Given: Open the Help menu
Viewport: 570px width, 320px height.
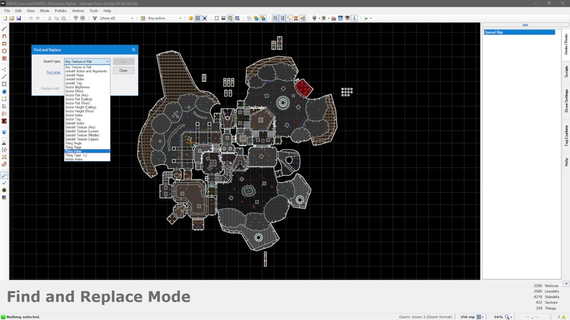Looking at the screenshot, I should coord(107,11).
